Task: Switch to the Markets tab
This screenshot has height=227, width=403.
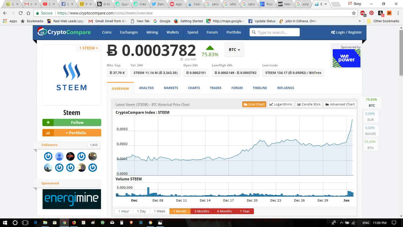Action: tap(171, 88)
